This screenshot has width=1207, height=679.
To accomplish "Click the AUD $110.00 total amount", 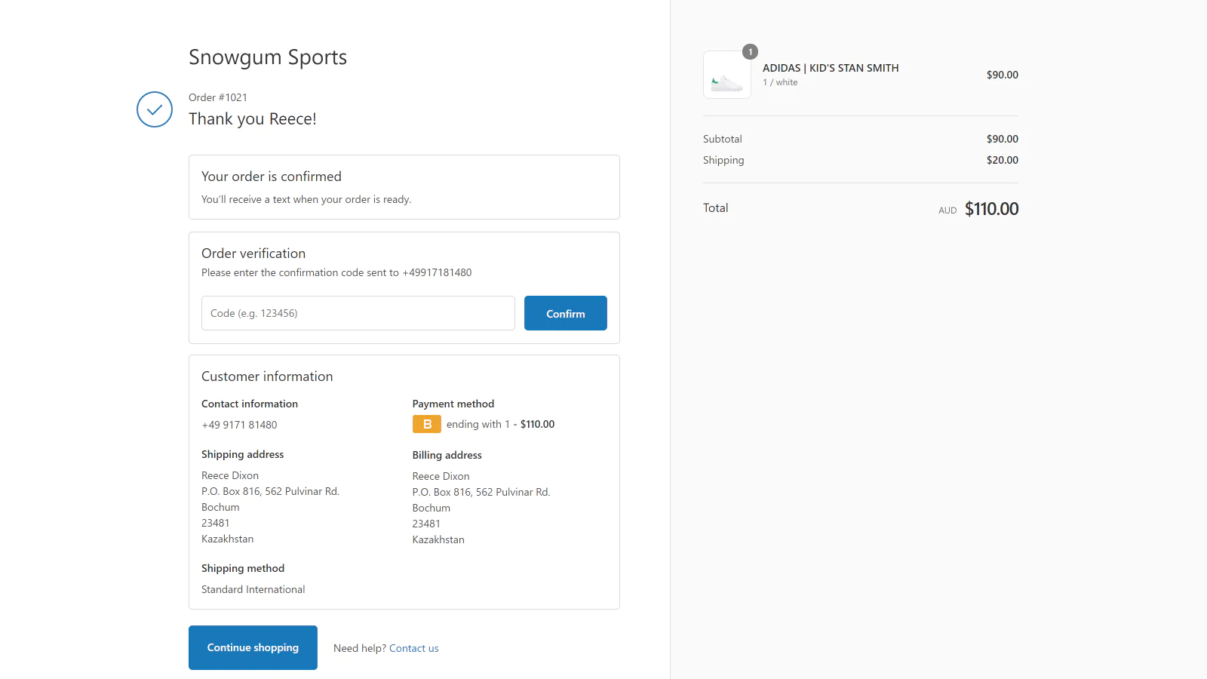I will (990, 209).
